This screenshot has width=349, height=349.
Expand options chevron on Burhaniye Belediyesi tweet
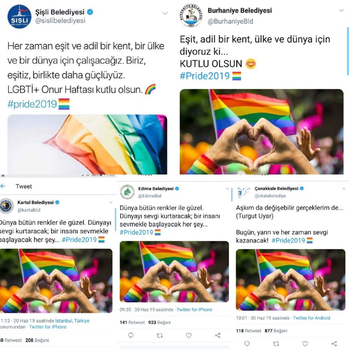point(342,10)
